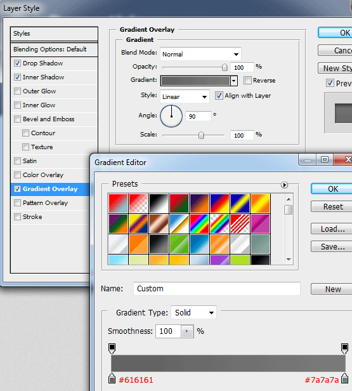Open the Presets flyout menu arrow
The image size is (352, 391).
pyautogui.click(x=284, y=185)
